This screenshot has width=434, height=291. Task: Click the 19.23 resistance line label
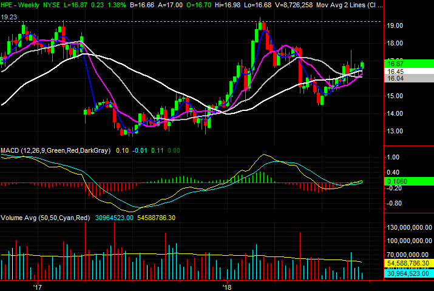pos(9,17)
